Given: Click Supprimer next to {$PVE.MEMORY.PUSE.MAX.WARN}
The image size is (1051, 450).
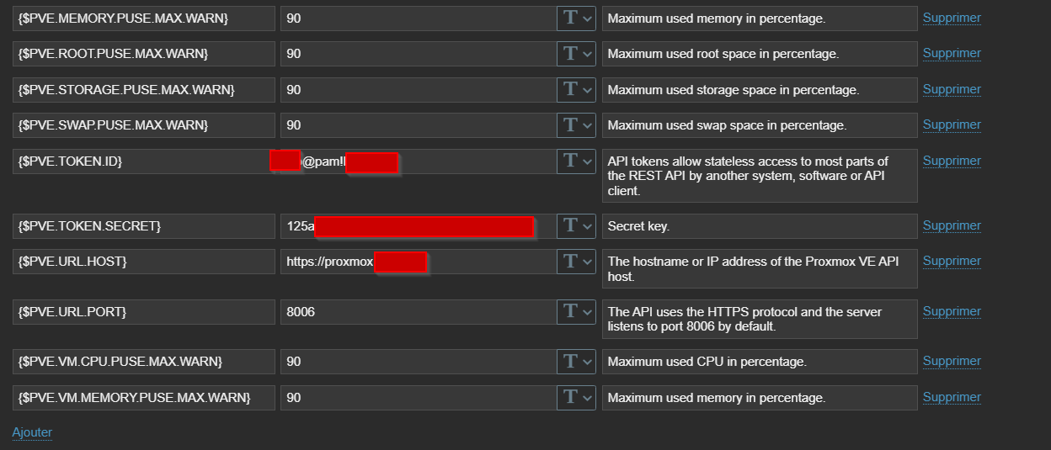Looking at the screenshot, I should coord(952,18).
